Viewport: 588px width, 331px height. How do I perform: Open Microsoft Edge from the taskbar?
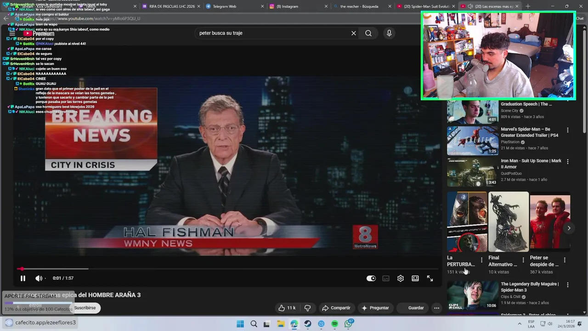[294, 324]
